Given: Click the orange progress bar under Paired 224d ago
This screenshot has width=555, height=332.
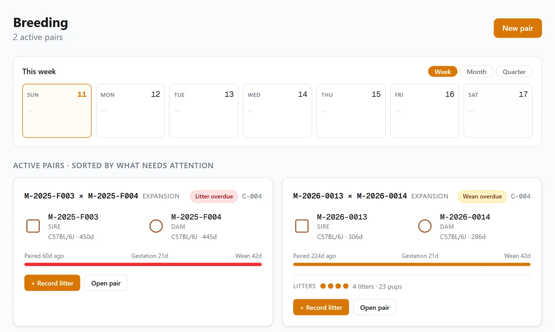Looking at the screenshot, I should (x=412, y=264).
